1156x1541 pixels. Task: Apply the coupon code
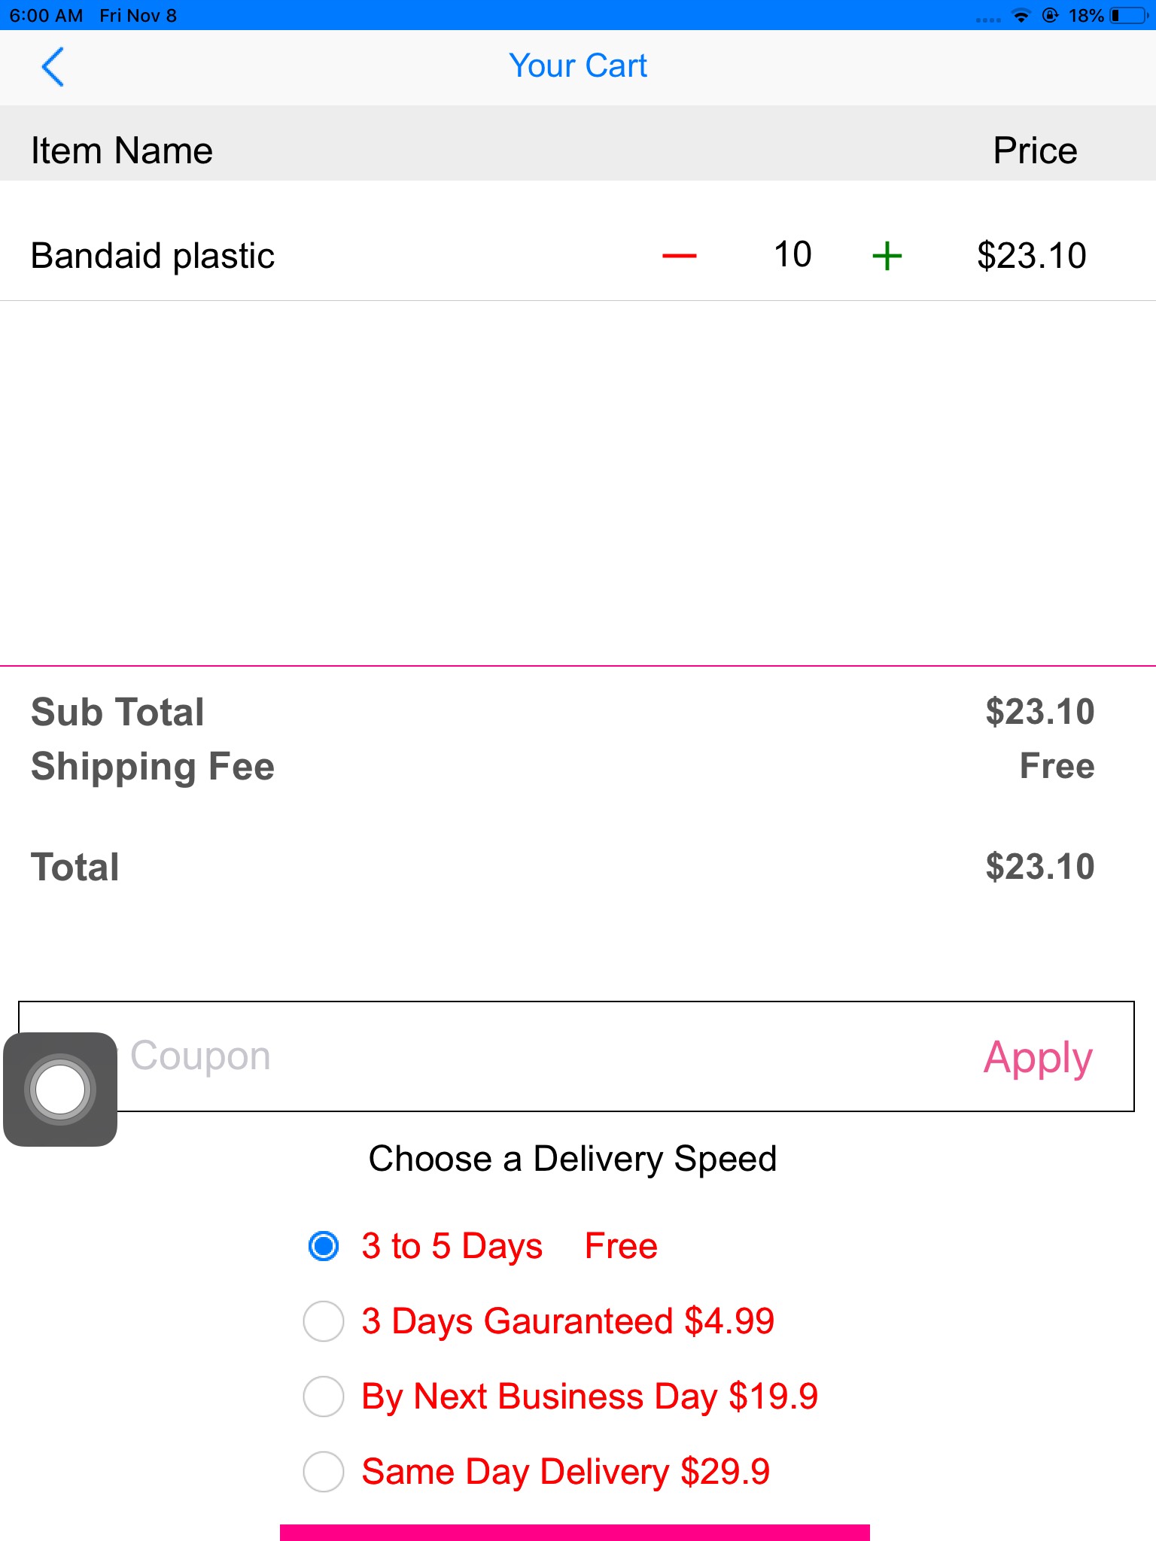pyautogui.click(x=1037, y=1057)
